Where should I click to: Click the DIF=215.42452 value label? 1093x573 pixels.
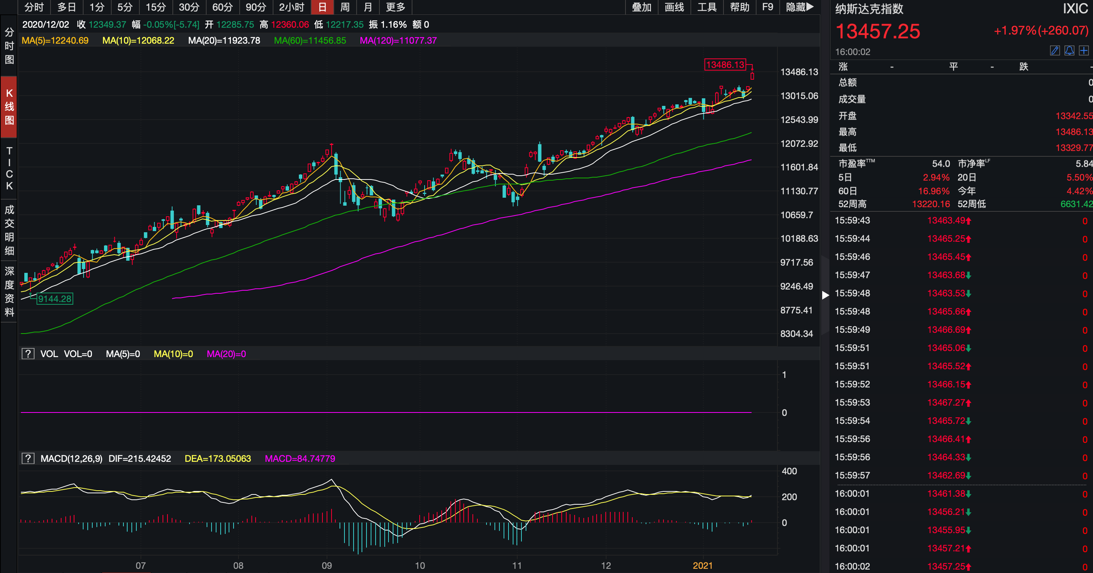pos(140,458)
